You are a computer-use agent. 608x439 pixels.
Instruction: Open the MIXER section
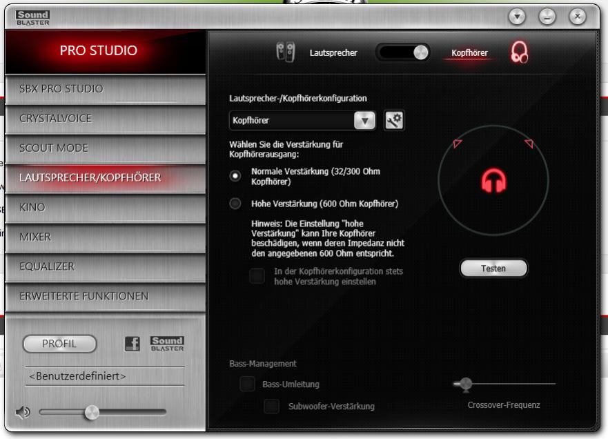(106, 237)
